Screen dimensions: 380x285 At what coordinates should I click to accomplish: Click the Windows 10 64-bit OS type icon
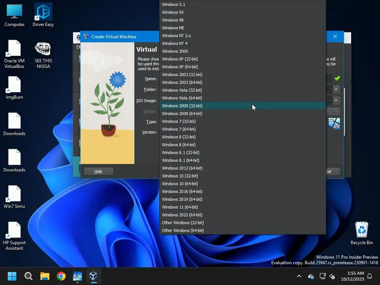334,123
